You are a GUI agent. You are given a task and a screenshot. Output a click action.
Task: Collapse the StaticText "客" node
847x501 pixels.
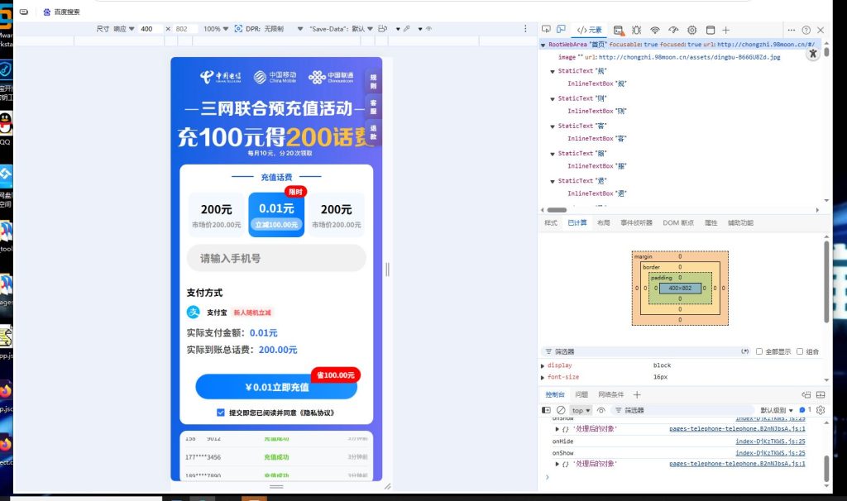552,126
